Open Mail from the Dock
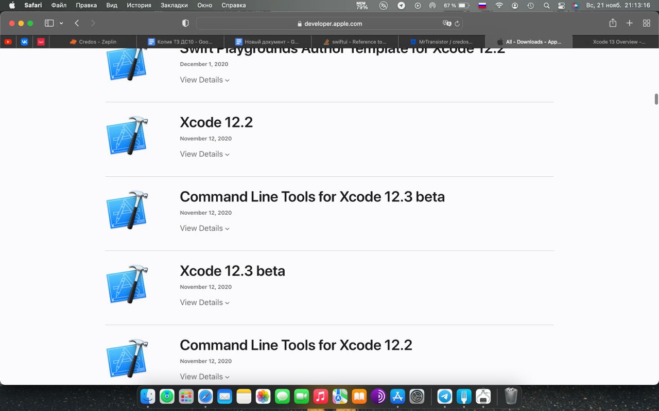 click(x=224, y=396)
